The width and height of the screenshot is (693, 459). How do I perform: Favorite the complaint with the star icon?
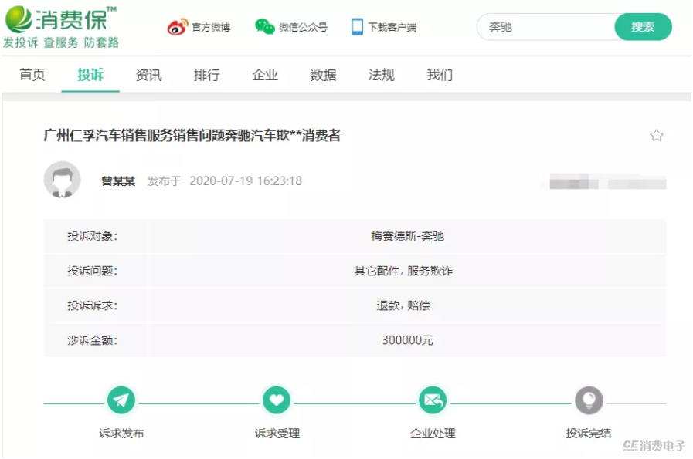657,135
